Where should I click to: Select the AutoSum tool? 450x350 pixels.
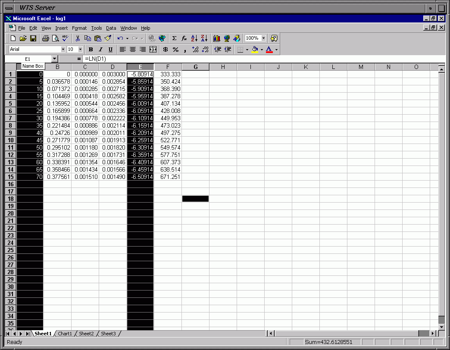click(x=173, y=38)
